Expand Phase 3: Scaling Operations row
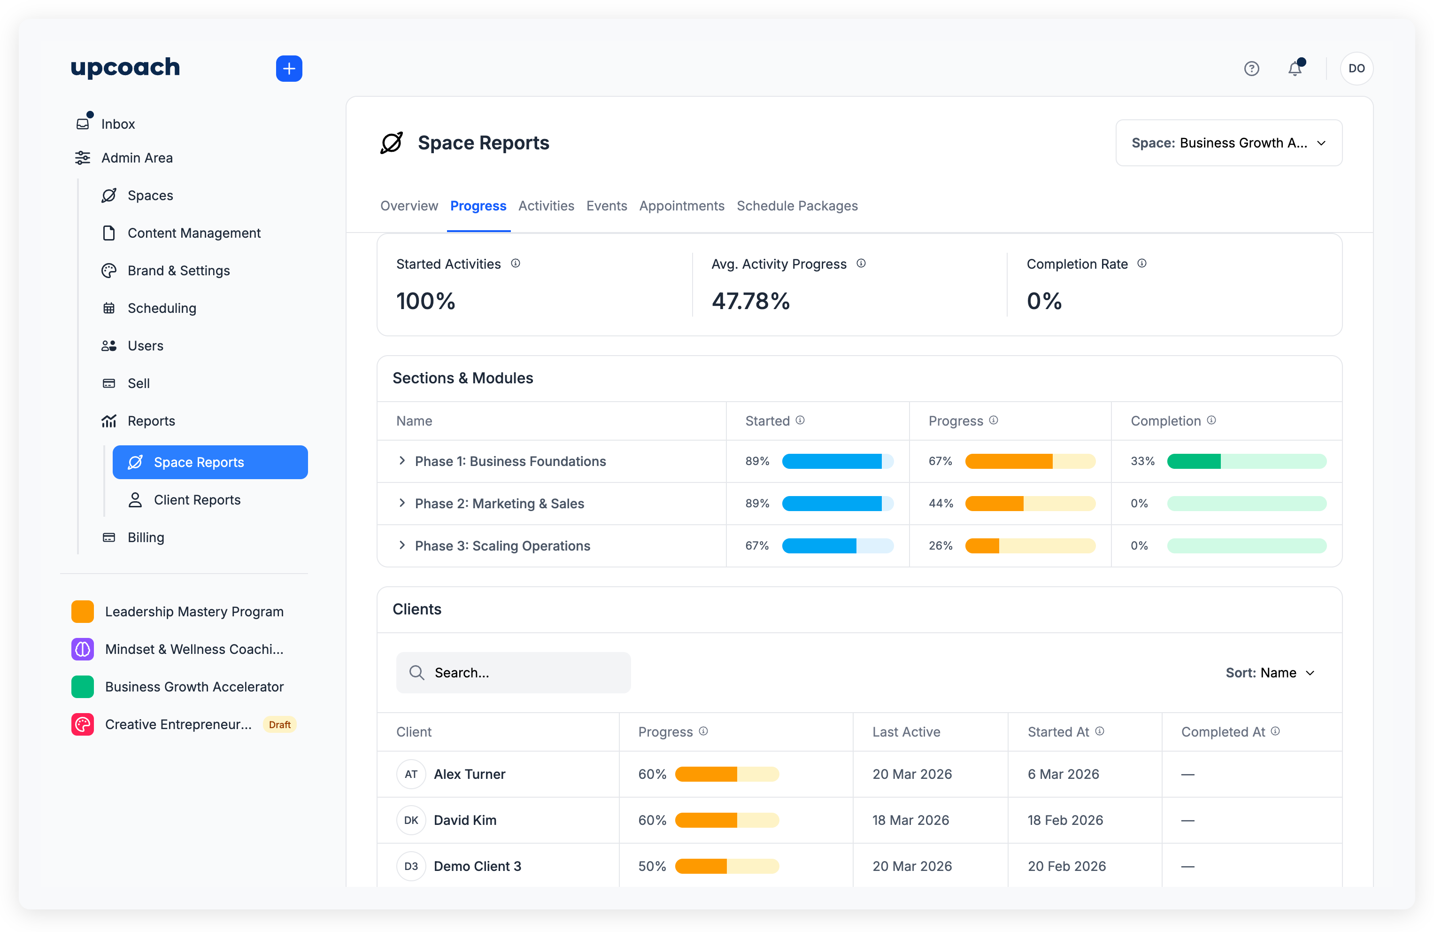 tap(402, 545)
